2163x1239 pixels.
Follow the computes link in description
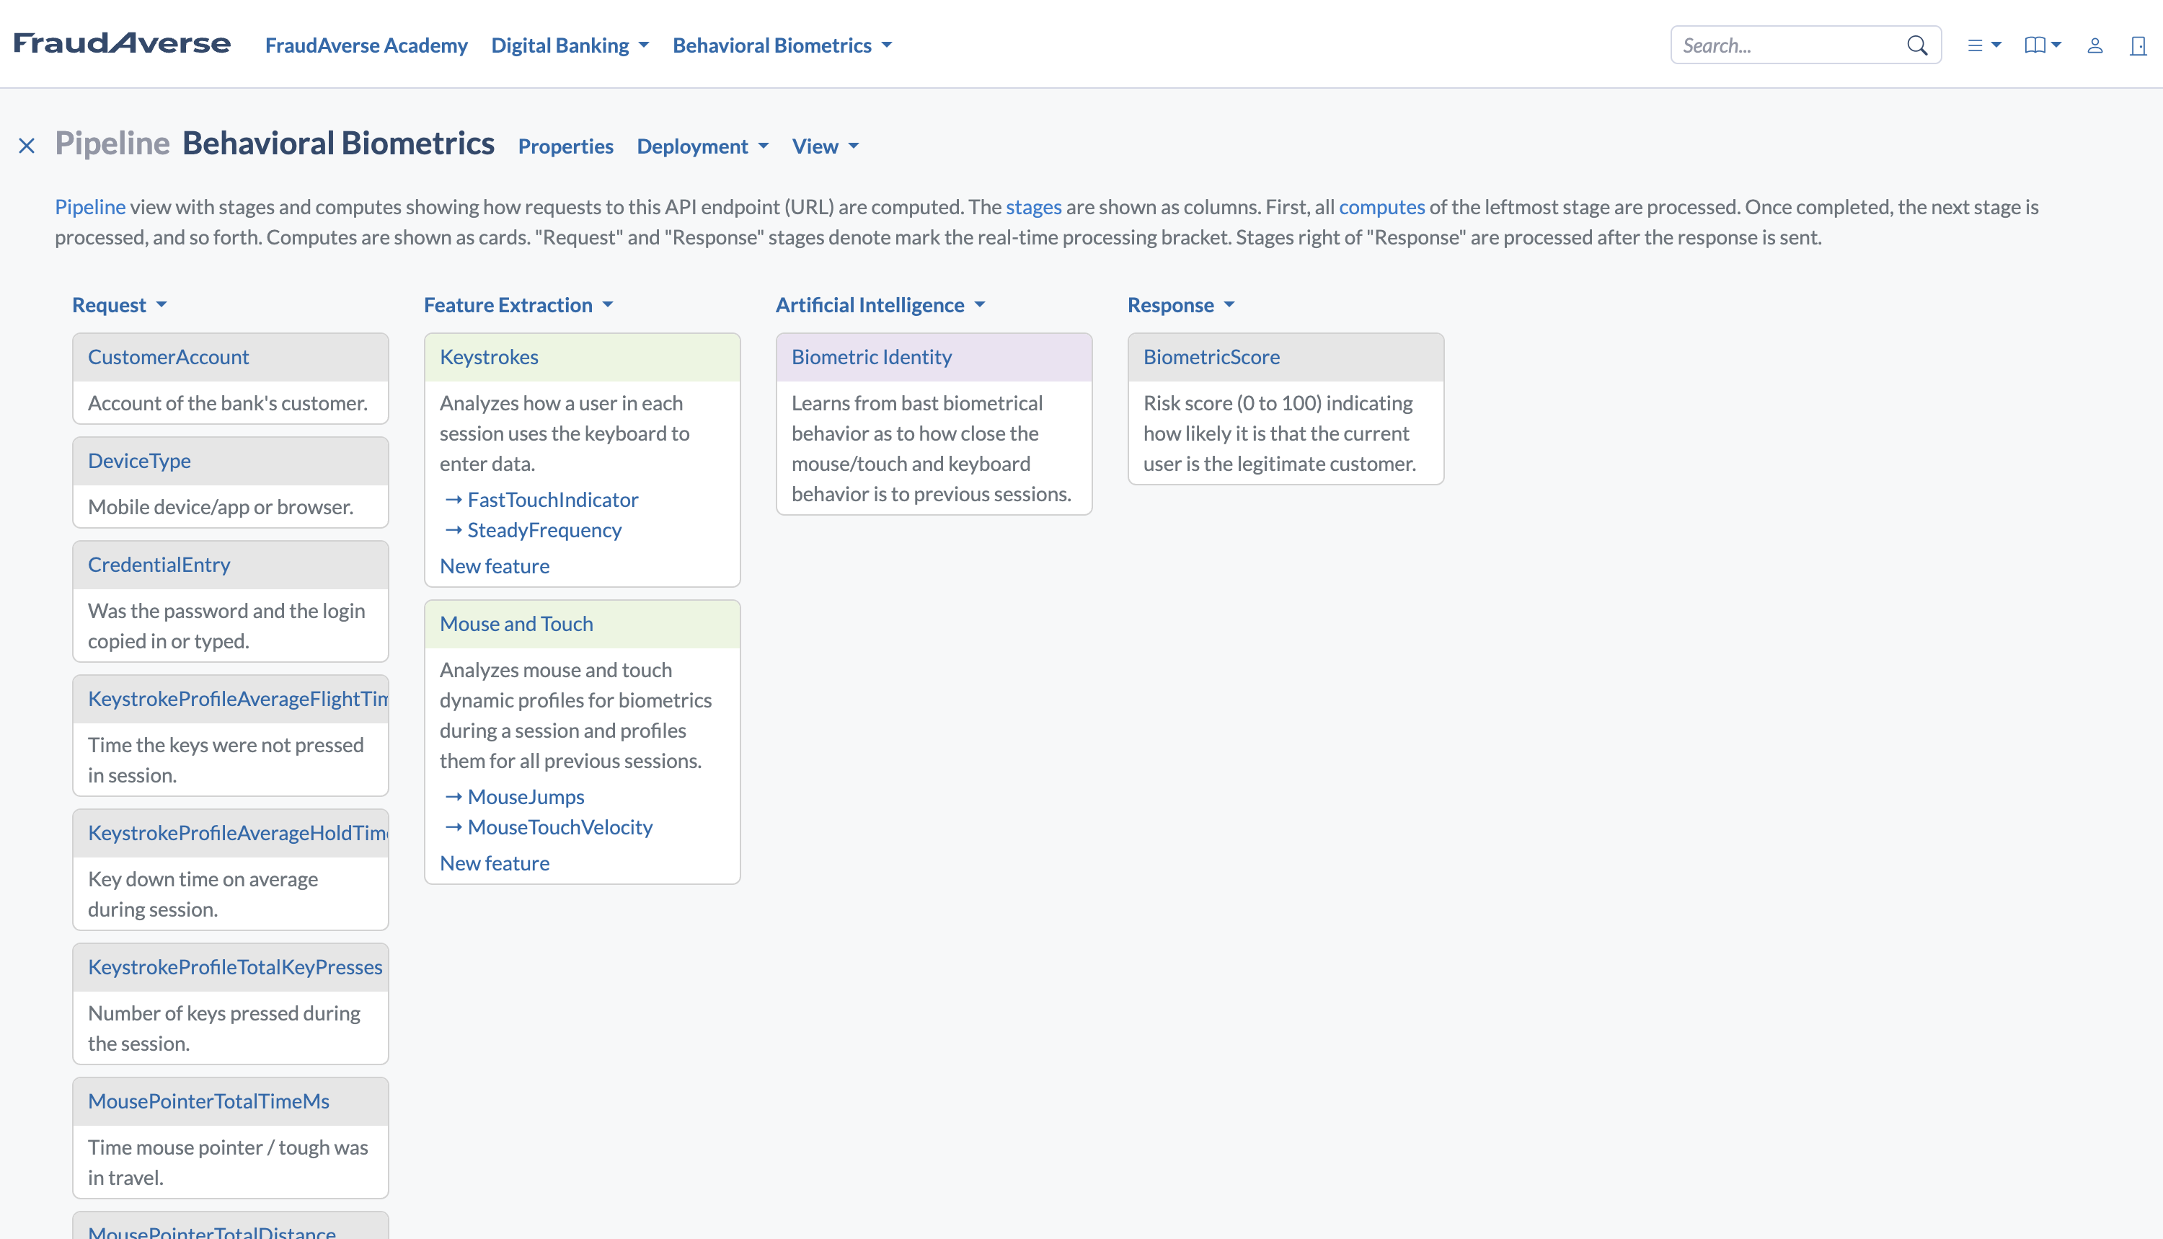[1381, 207]
